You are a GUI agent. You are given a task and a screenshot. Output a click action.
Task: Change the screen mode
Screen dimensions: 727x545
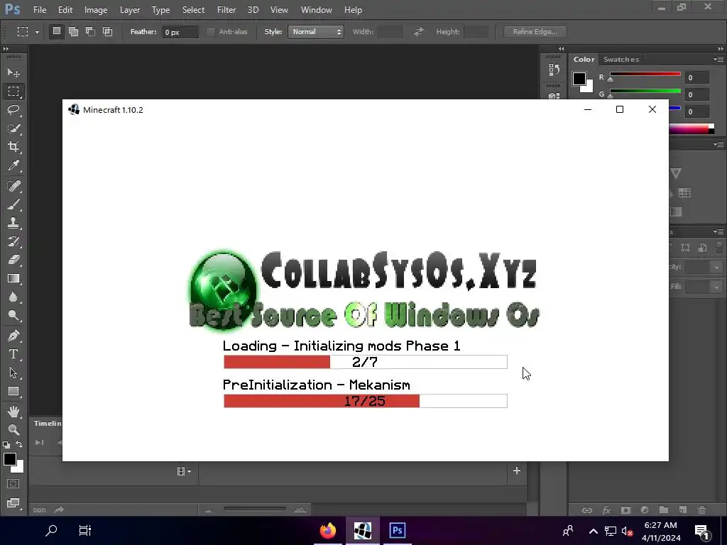13,503
